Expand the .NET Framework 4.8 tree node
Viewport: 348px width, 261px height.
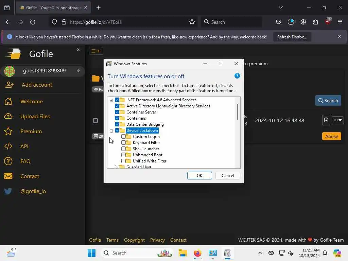pyautogui.click(x=111, y=100)
